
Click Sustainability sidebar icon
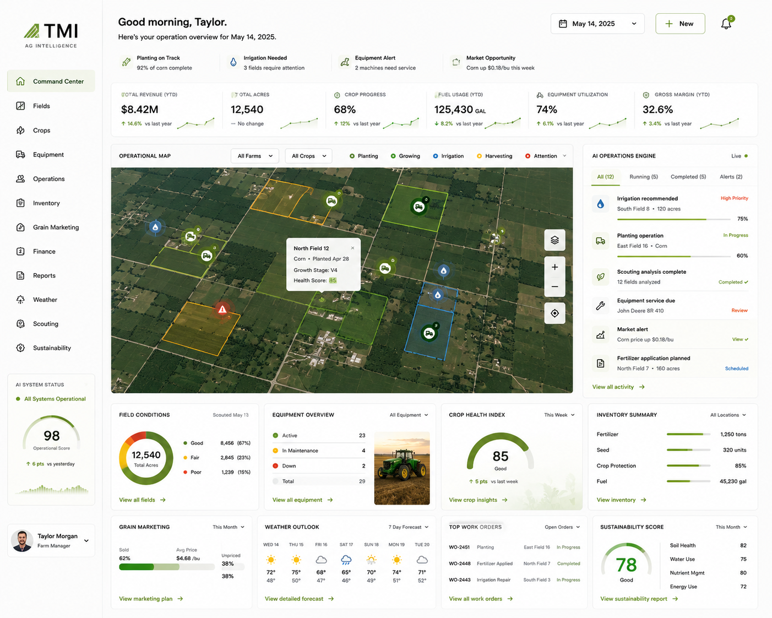20,348
